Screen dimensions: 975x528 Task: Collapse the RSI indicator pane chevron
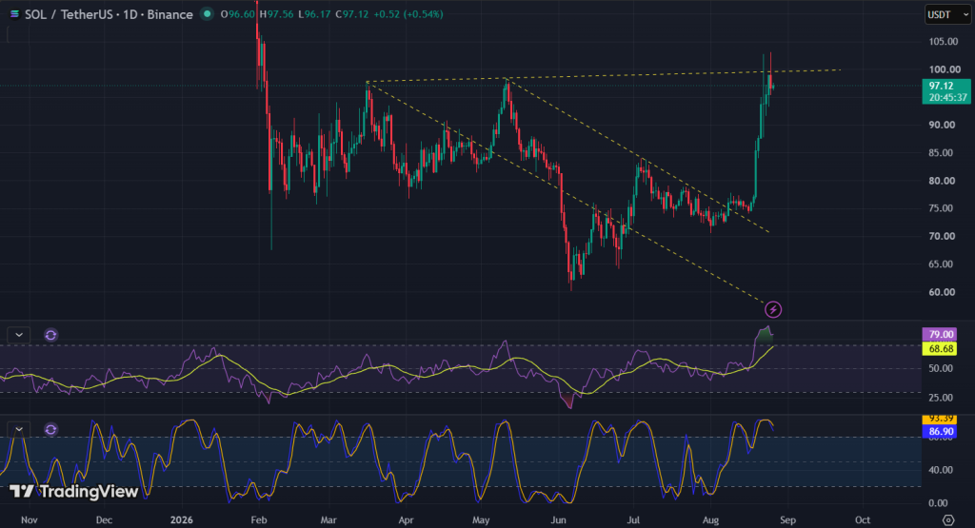coord(19,335)
